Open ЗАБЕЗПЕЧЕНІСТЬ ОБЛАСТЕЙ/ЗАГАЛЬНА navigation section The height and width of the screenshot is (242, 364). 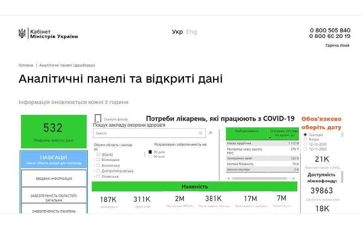[54, 196]
